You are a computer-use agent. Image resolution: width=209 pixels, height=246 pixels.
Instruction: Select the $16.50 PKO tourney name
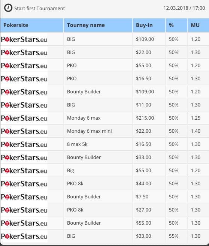click(72, 79)
